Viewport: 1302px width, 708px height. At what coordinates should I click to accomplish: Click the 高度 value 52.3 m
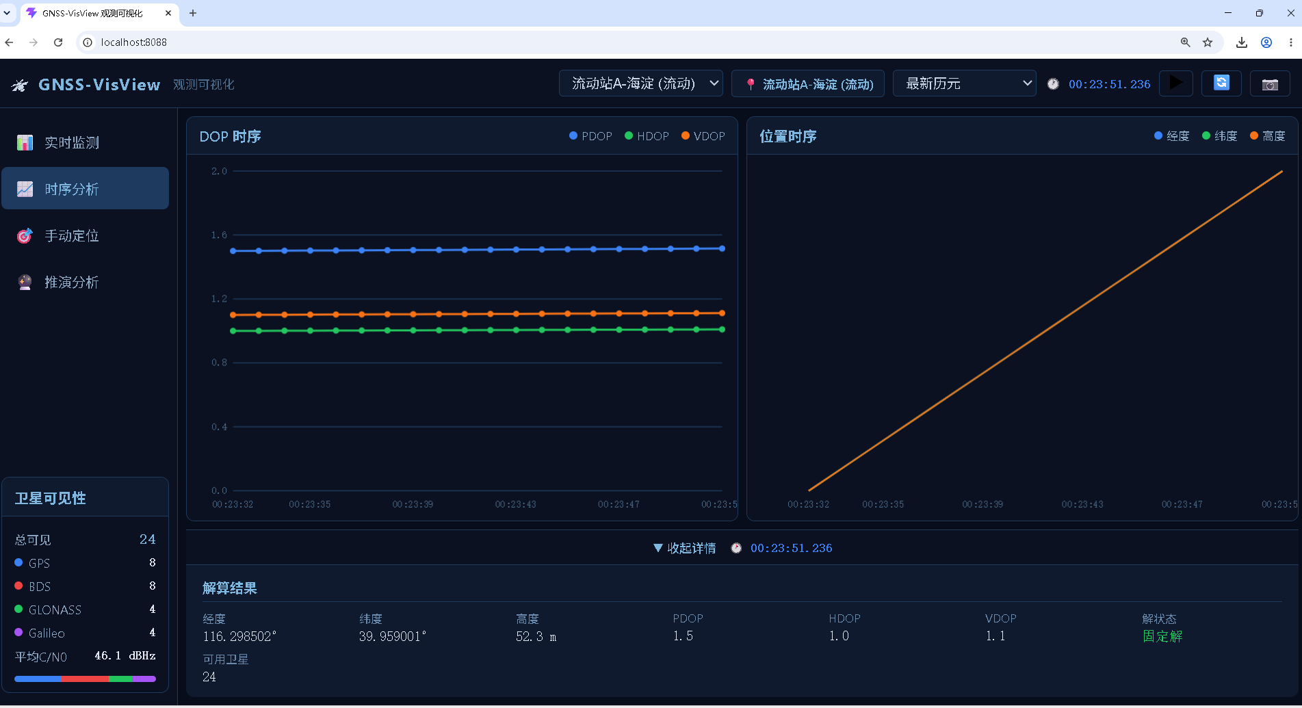[536, 636]
